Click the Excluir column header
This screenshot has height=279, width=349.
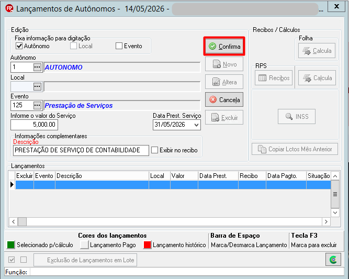coord(25,176)
